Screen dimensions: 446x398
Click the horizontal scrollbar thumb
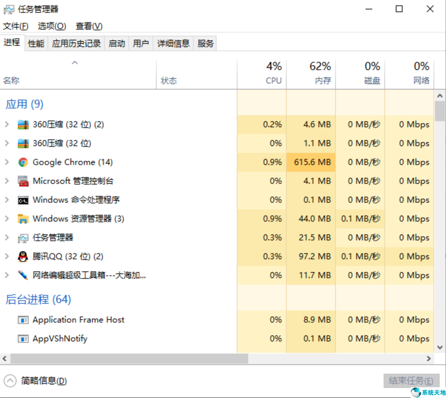pyautogui.click(x=129, y=359)
